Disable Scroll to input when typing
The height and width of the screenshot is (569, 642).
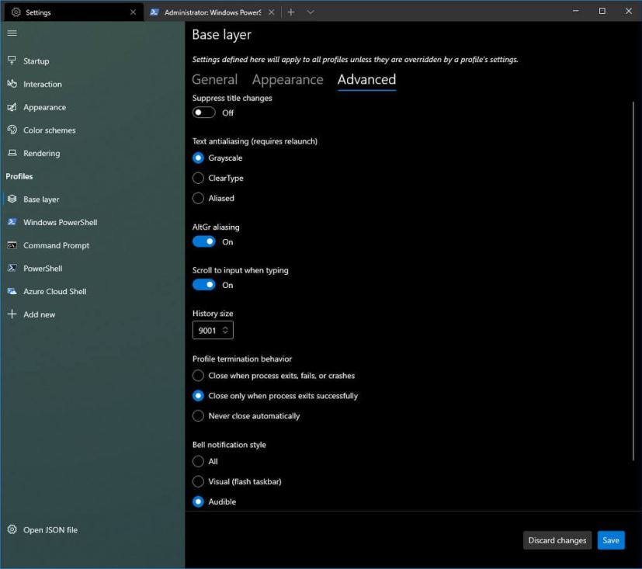pyautogui.click(x=204, y=285)
